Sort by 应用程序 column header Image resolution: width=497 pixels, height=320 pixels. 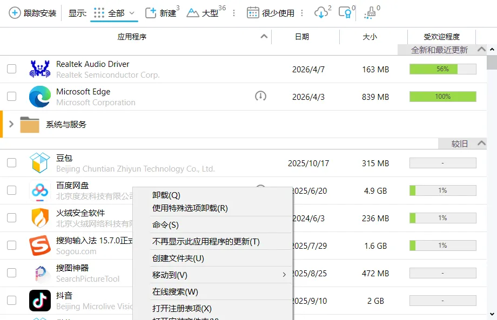coord(132,37)
